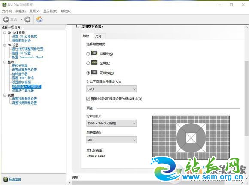249x185 pixels.
Task: Open the 60Hz refresh rate dropdown
Action: [x=112, y=140]
